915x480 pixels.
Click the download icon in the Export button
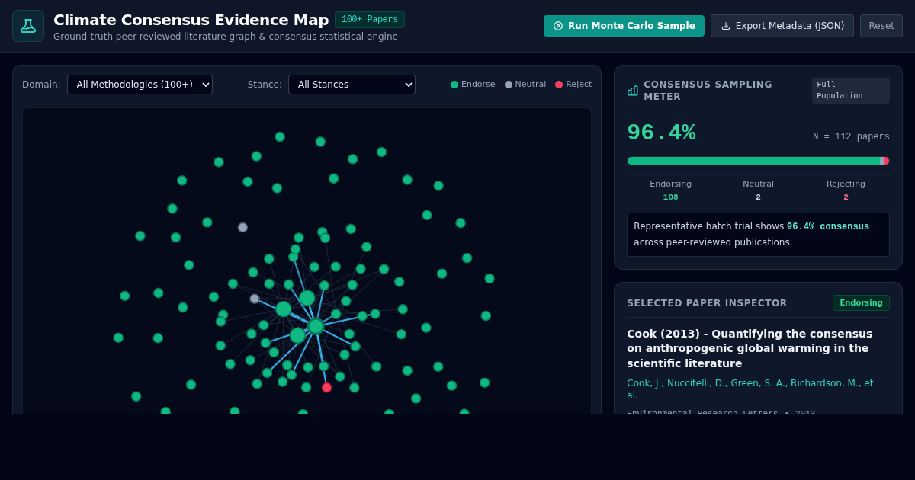coord(726,26)
